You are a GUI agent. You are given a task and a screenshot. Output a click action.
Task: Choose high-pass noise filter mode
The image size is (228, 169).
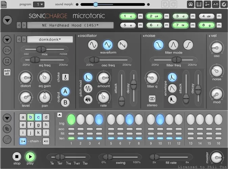coord(188,45)
